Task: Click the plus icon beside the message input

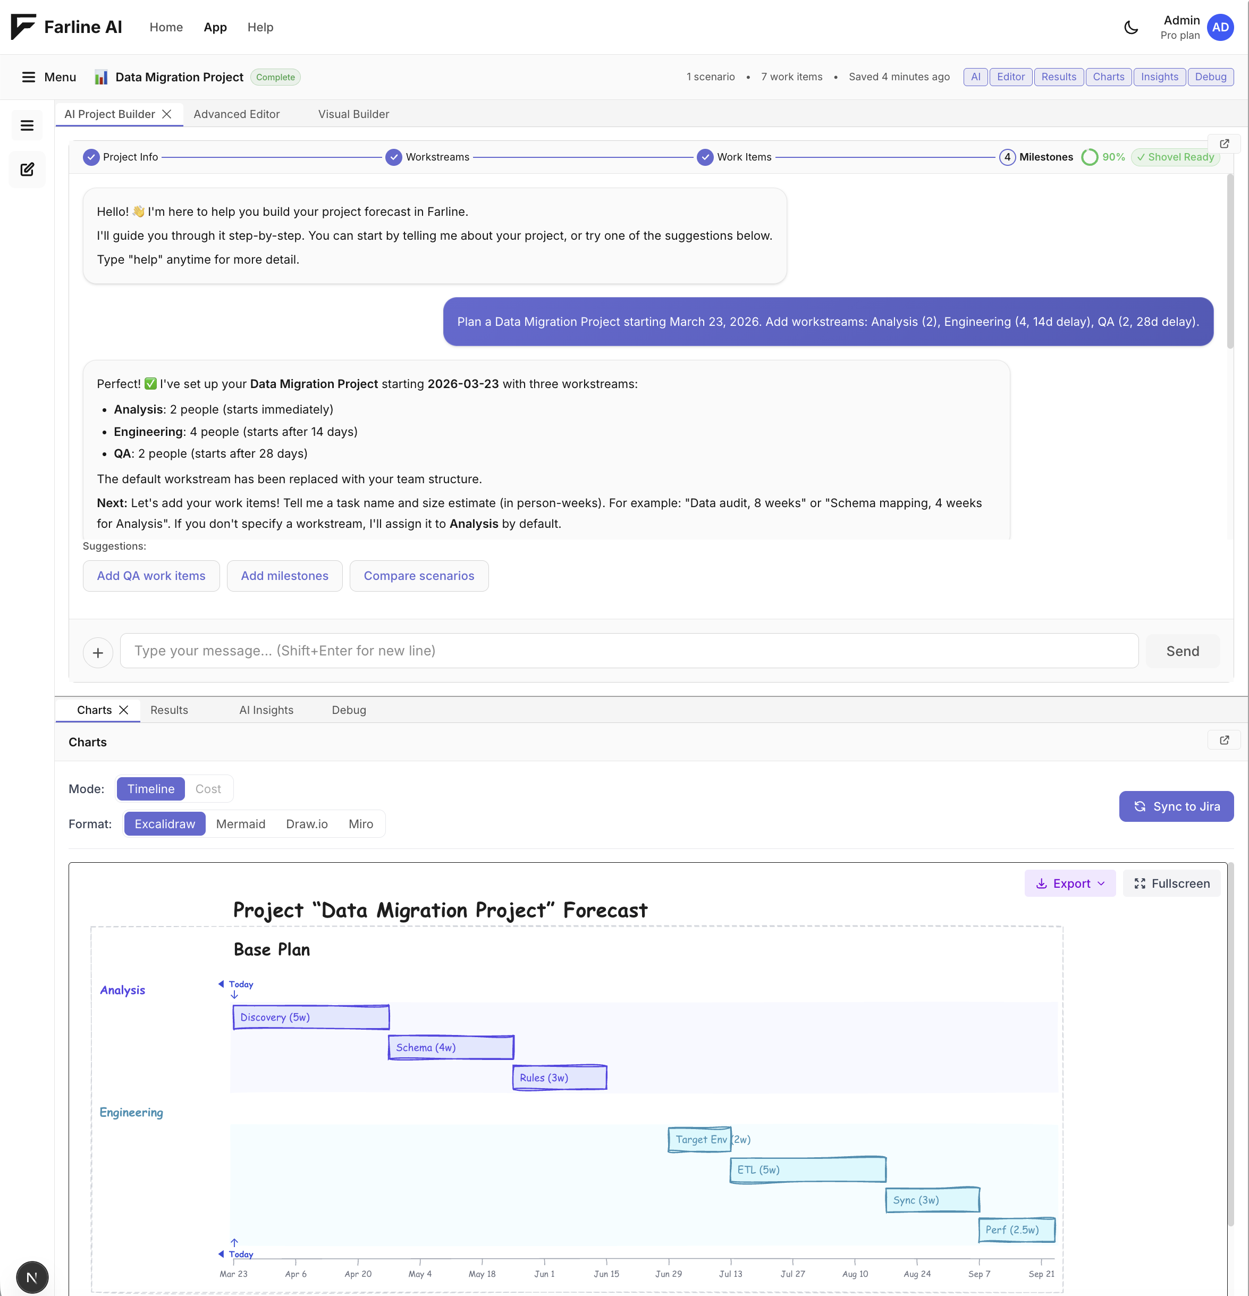Action: pyautogui.click(x=98, y=652)
